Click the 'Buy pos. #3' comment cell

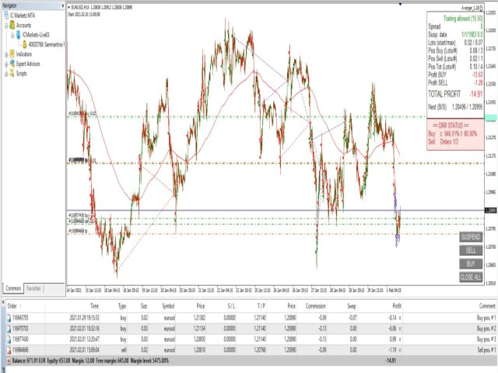point(486,339)
